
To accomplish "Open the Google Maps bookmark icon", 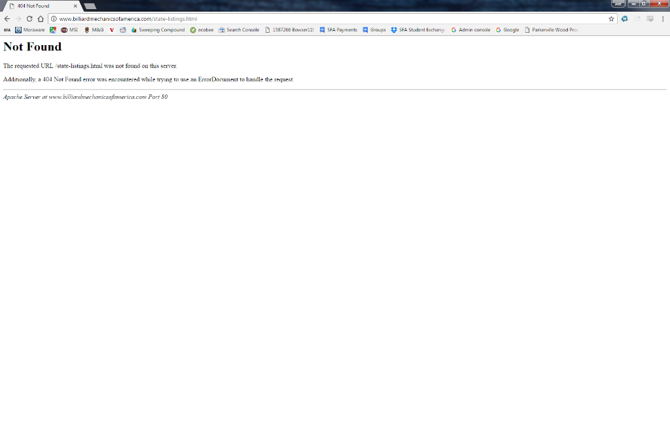I will coord(52,30).
